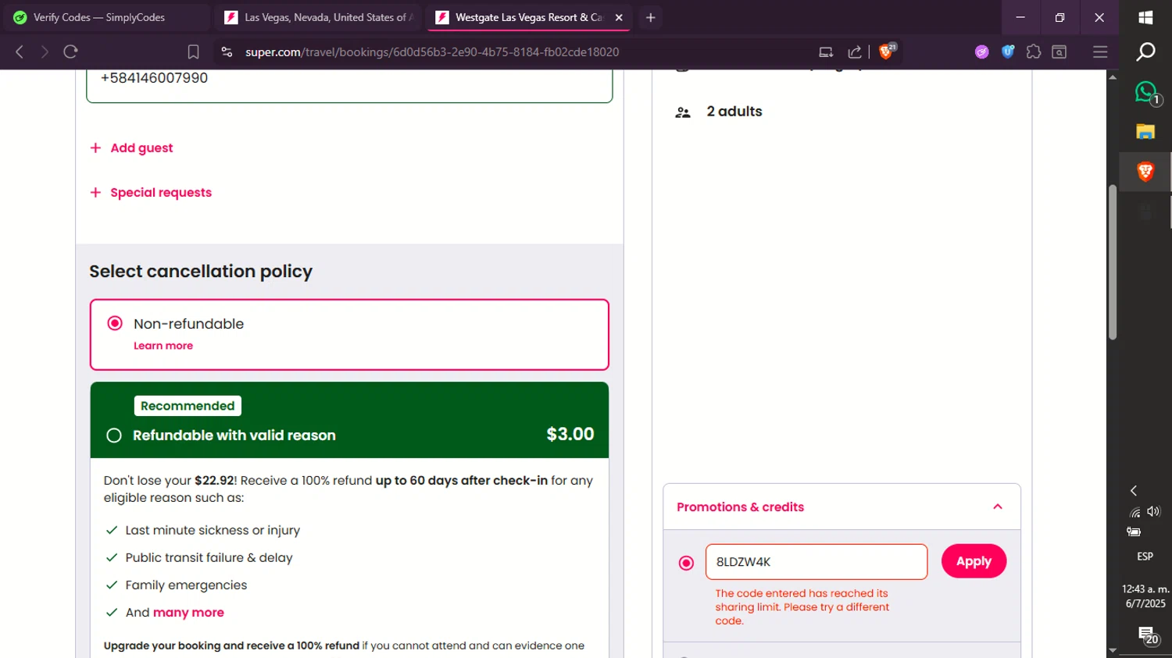The width and height of the screenshot is (1172, 658).
Task: Click the promo code input field
Action: [816, 562]
